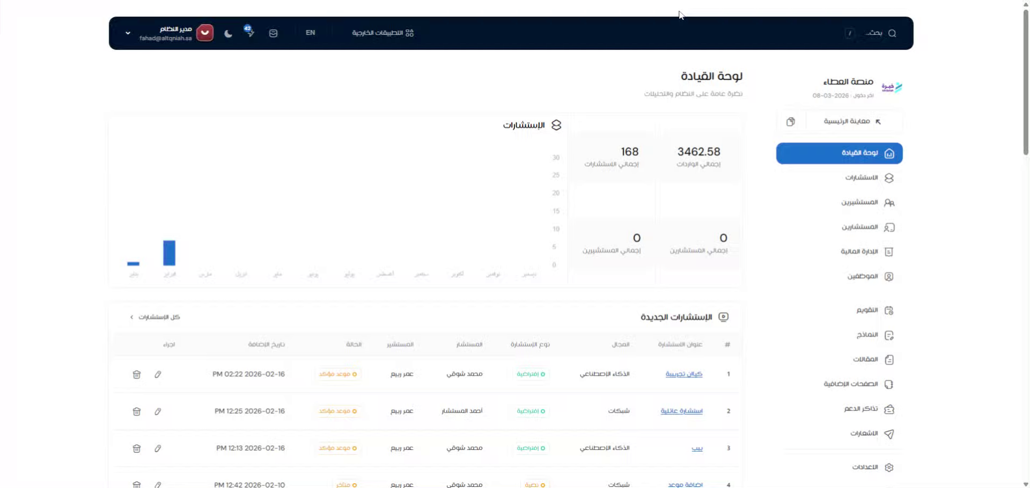Click the inbox icon in the top bar
1030x488 pixels.
pyautogui.click(x=273, y=33)
